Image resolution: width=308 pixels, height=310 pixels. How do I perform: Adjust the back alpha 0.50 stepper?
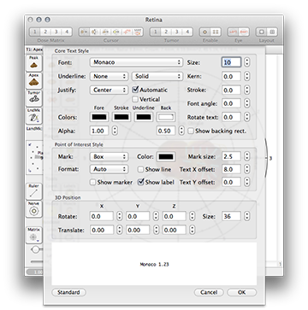coord(181,131)
